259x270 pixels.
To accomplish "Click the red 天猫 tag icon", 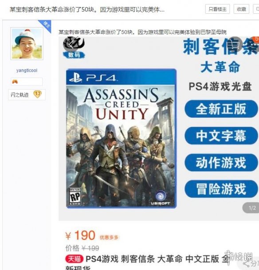I will (74, 259).
